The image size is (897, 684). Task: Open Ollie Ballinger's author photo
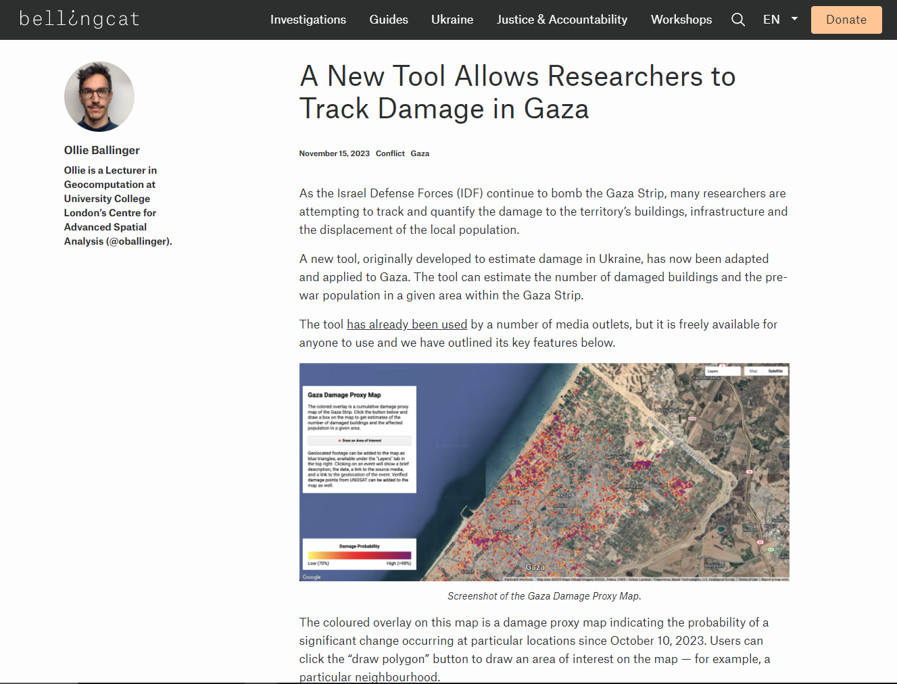99,97
